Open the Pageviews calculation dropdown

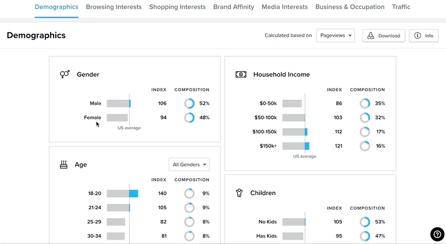point(336,36)
